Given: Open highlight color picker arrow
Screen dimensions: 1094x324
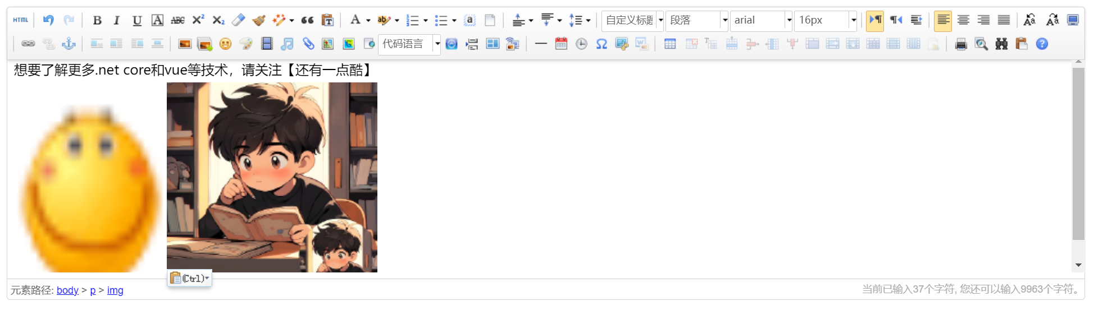Looking at the screenshot, I should pos(397,21).
